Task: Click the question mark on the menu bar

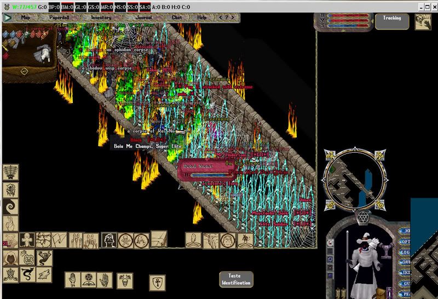Action: tap(227, 18)
